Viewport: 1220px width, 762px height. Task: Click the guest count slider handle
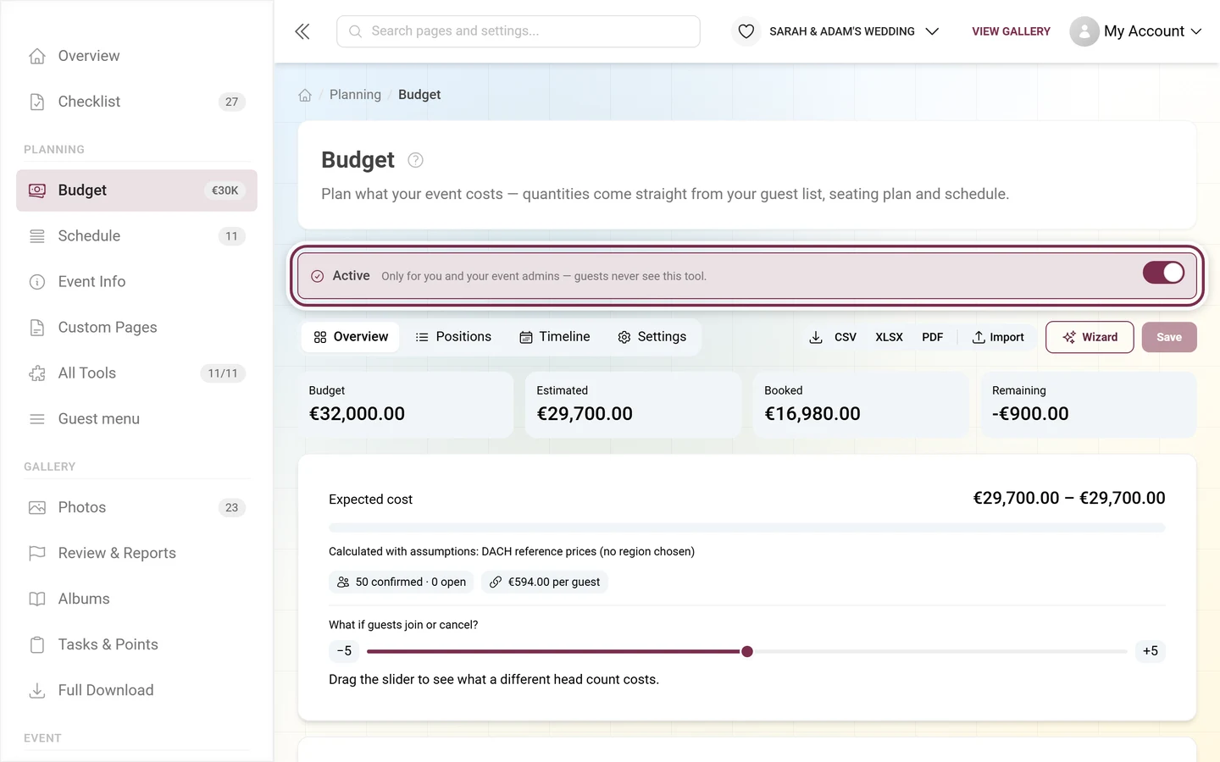coord(747,652)
